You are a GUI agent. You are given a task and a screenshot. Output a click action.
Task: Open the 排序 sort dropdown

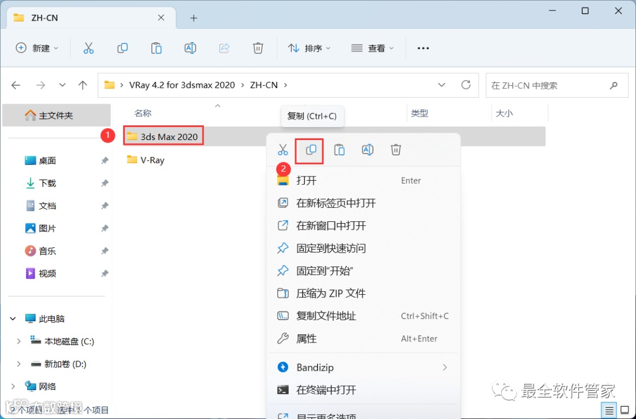[310, 48]
